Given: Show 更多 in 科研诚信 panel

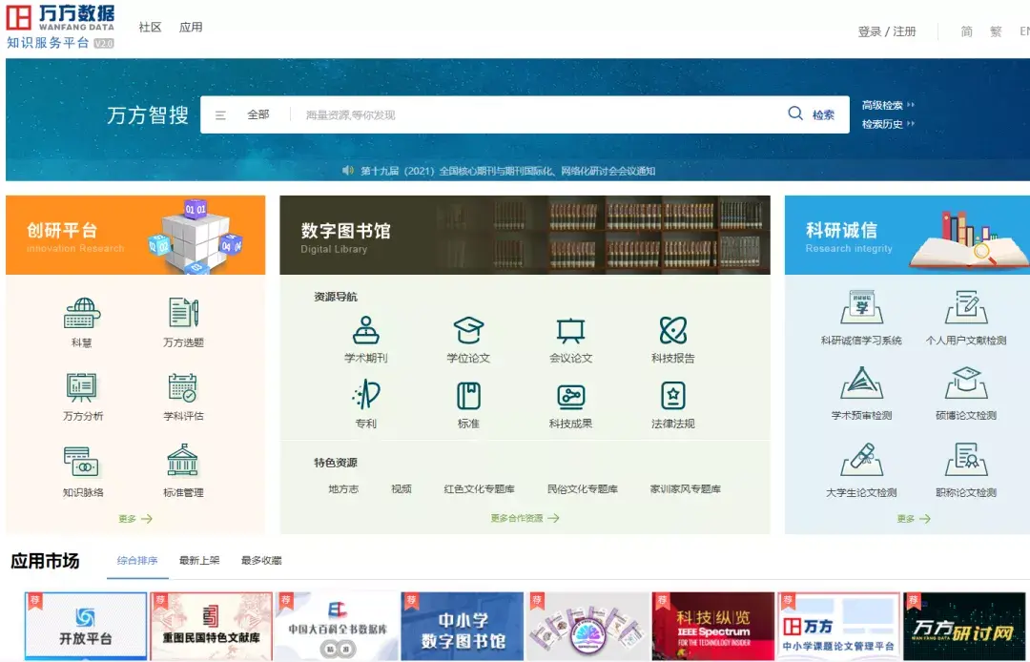Looking at the screenshot, I should (x=914, y=519).
